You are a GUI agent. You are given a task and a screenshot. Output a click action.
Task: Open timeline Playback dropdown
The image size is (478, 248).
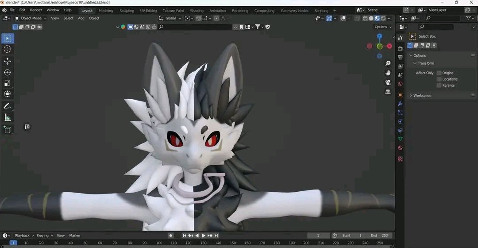pyautogui.click(x=24, y=236)
